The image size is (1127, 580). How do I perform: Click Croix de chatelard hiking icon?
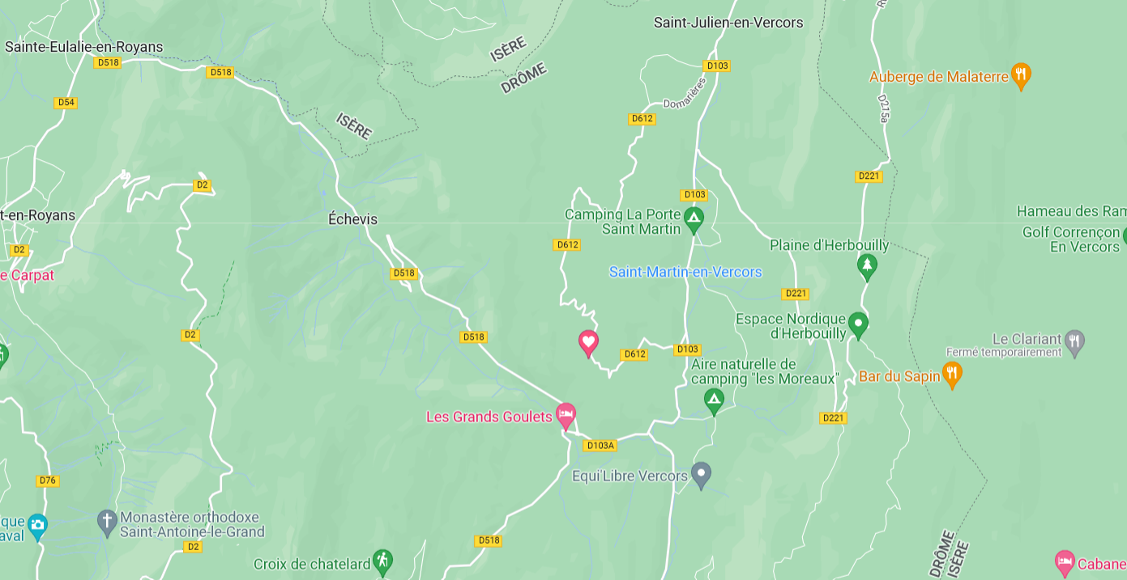coord(382,560)
